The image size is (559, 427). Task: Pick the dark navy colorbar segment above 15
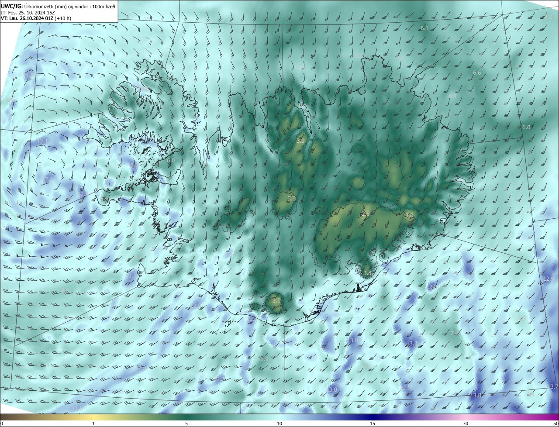[373, 417]
